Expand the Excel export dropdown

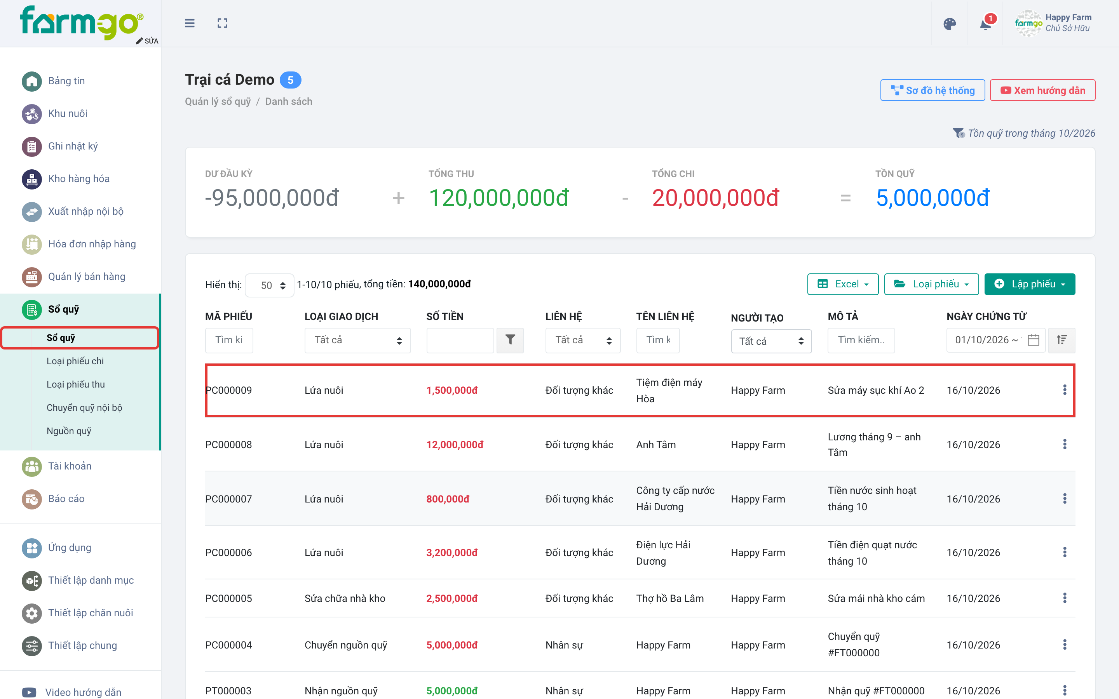(843, 284)
